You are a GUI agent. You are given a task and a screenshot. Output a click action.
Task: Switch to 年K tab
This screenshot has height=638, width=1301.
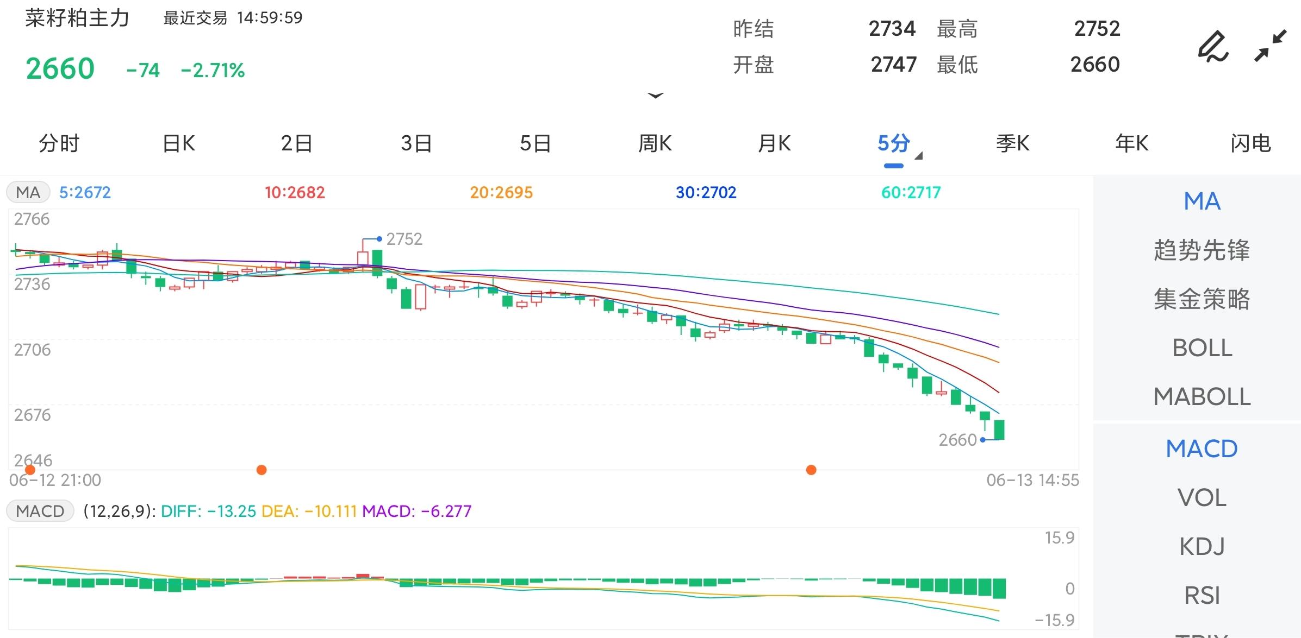1132,144
